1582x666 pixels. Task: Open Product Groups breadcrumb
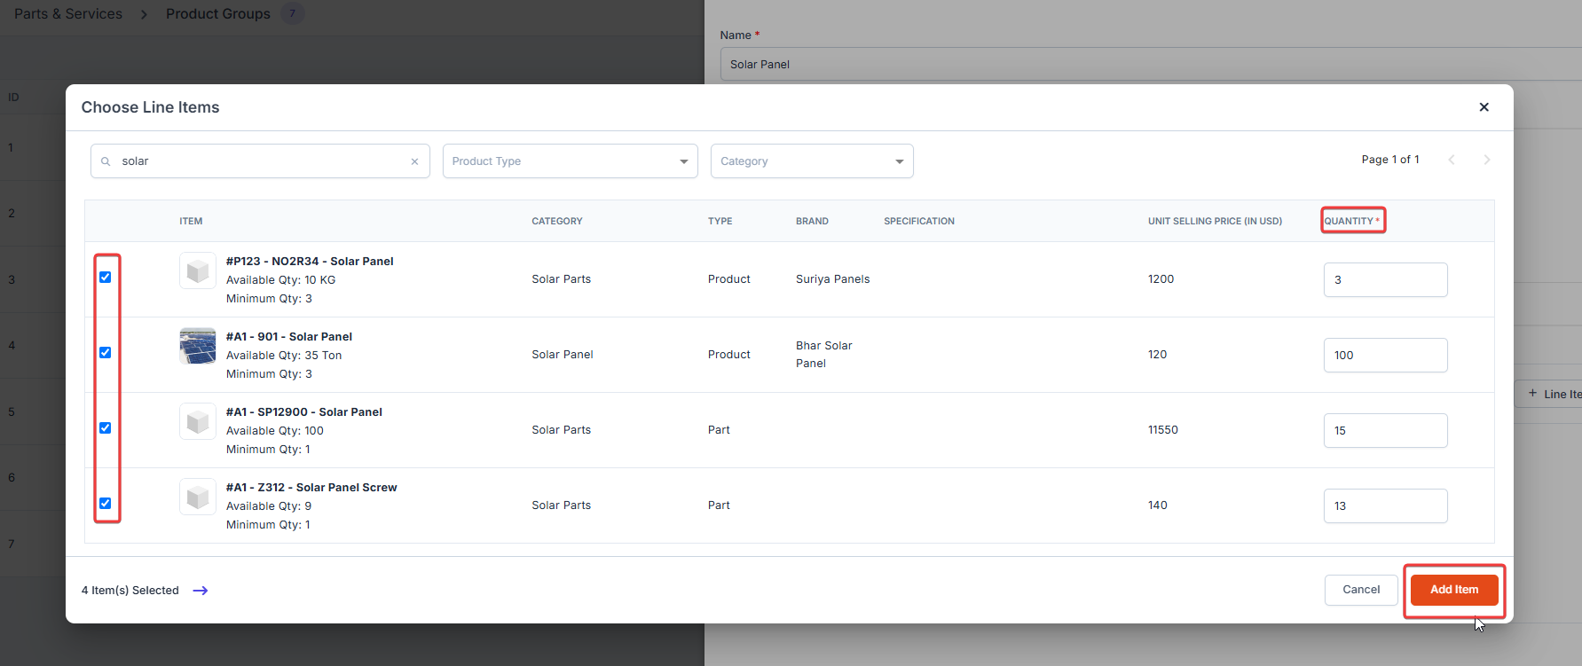tap(218, 14)
